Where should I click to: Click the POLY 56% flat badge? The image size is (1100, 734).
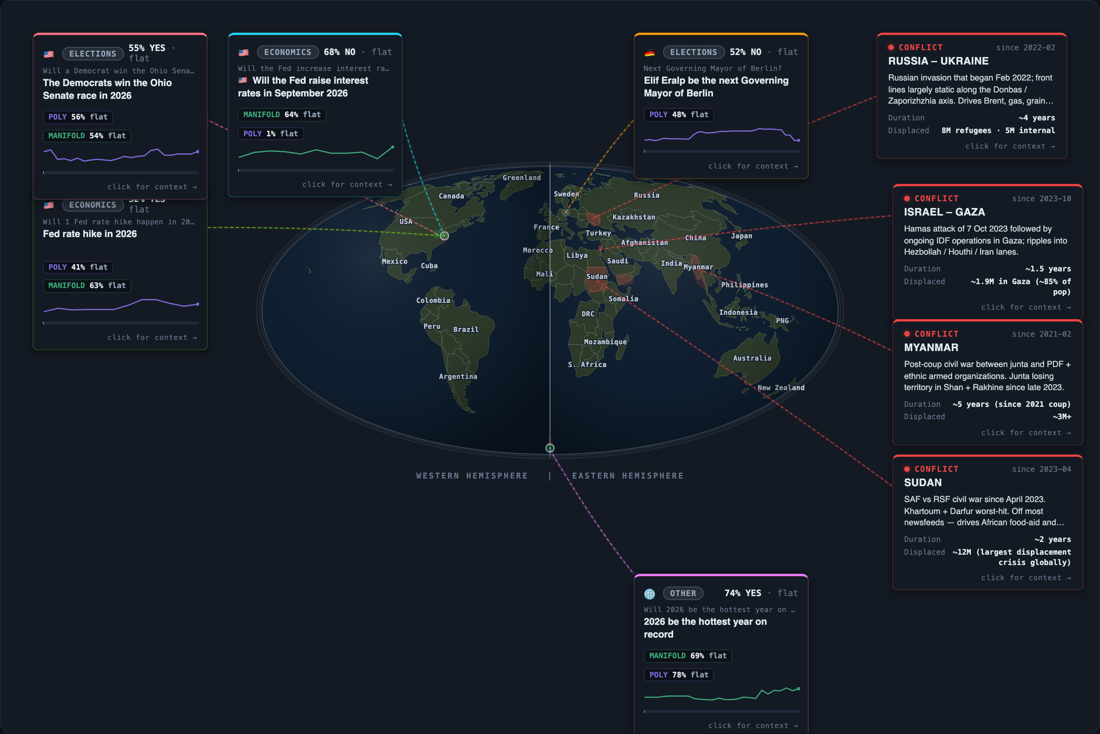pyautogui.click(x=78, y=117)
